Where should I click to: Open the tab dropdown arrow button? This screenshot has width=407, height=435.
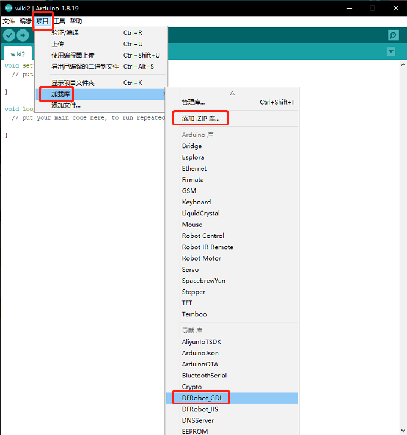[391, 51]
